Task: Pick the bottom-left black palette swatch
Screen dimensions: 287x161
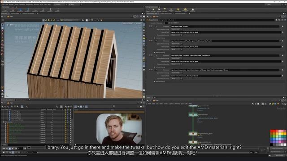Action: 271,144
